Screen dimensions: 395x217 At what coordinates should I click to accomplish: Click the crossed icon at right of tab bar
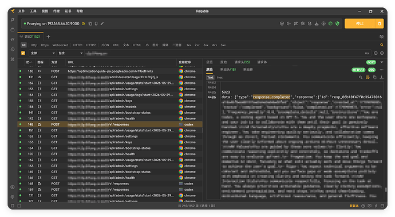(382, 37)
